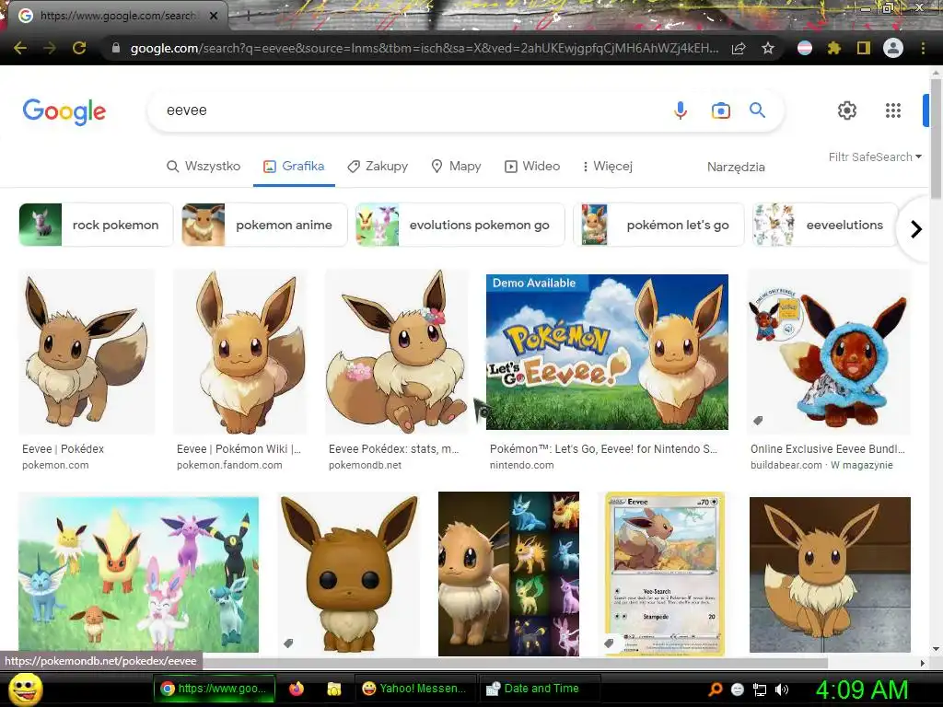Click the vertical page scrollbar
This screenshot has width=943, height=707.
pyautogui.click(x=936, y=138)
